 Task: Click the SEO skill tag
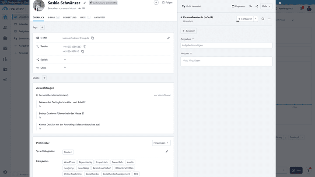pos(136,174)
